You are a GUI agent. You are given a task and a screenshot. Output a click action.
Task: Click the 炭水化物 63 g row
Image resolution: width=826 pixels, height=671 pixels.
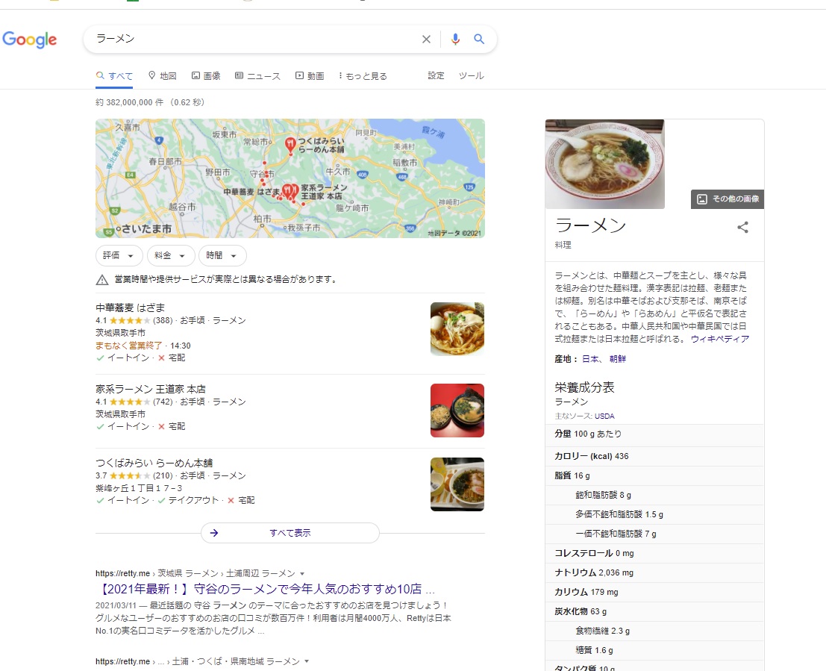click(655, 611)
